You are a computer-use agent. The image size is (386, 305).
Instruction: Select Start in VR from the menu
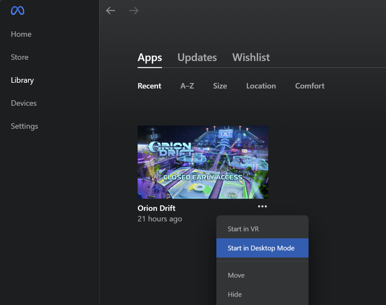(x=244, y=229)
